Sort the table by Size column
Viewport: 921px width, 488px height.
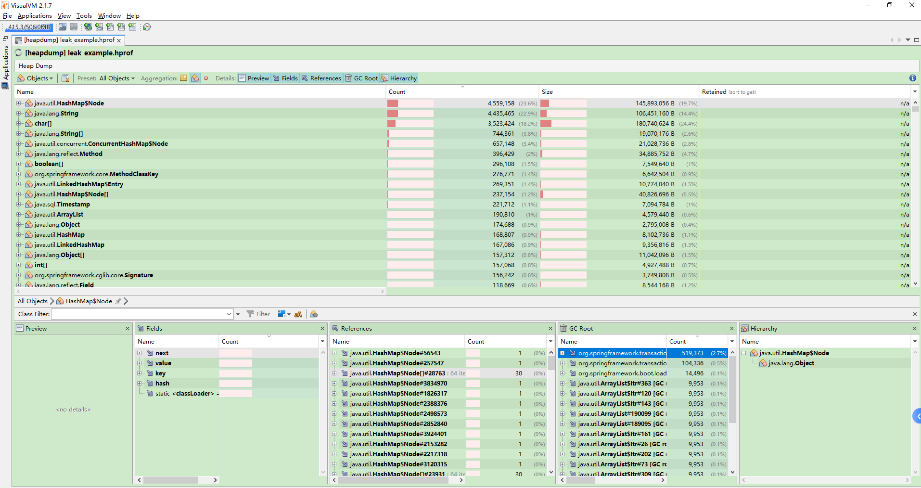[619, 91]
